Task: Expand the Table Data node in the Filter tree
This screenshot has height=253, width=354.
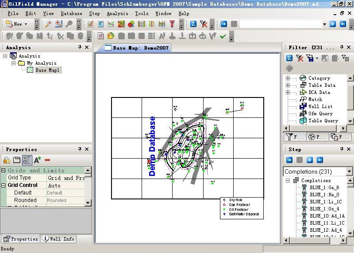Action: tap(288, 85)
